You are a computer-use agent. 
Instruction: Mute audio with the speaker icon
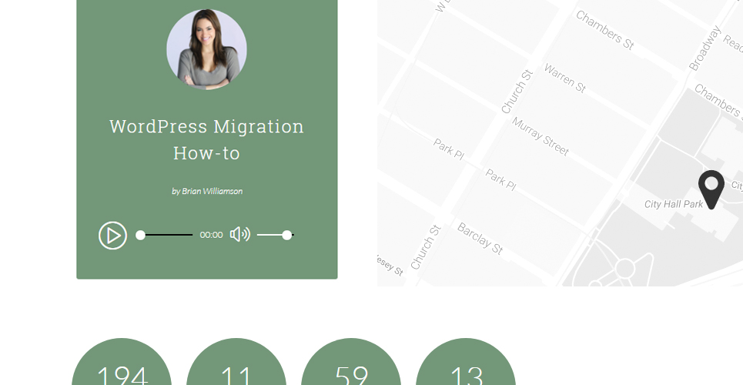click(x=239, y=234)
